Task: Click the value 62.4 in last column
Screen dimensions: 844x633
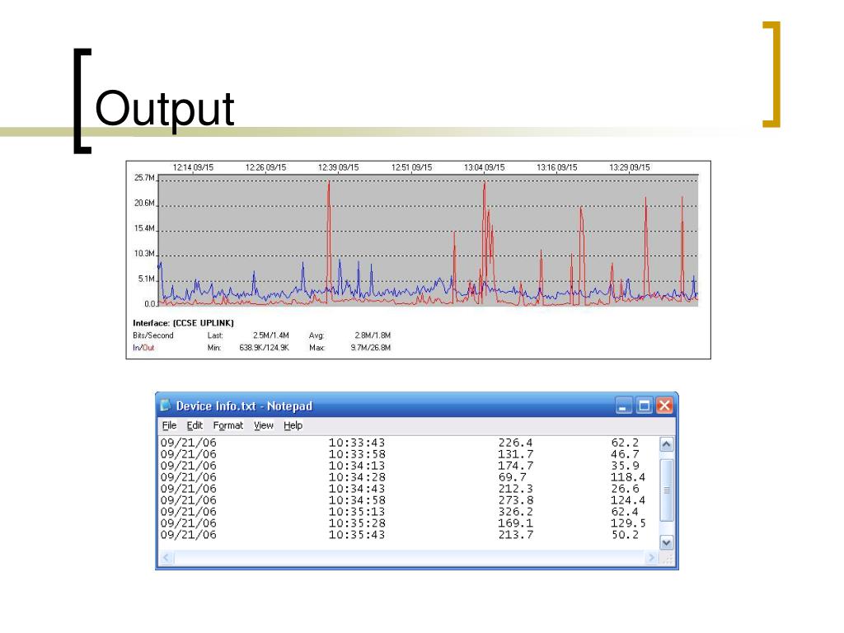Action: click(x=625, y=512)
